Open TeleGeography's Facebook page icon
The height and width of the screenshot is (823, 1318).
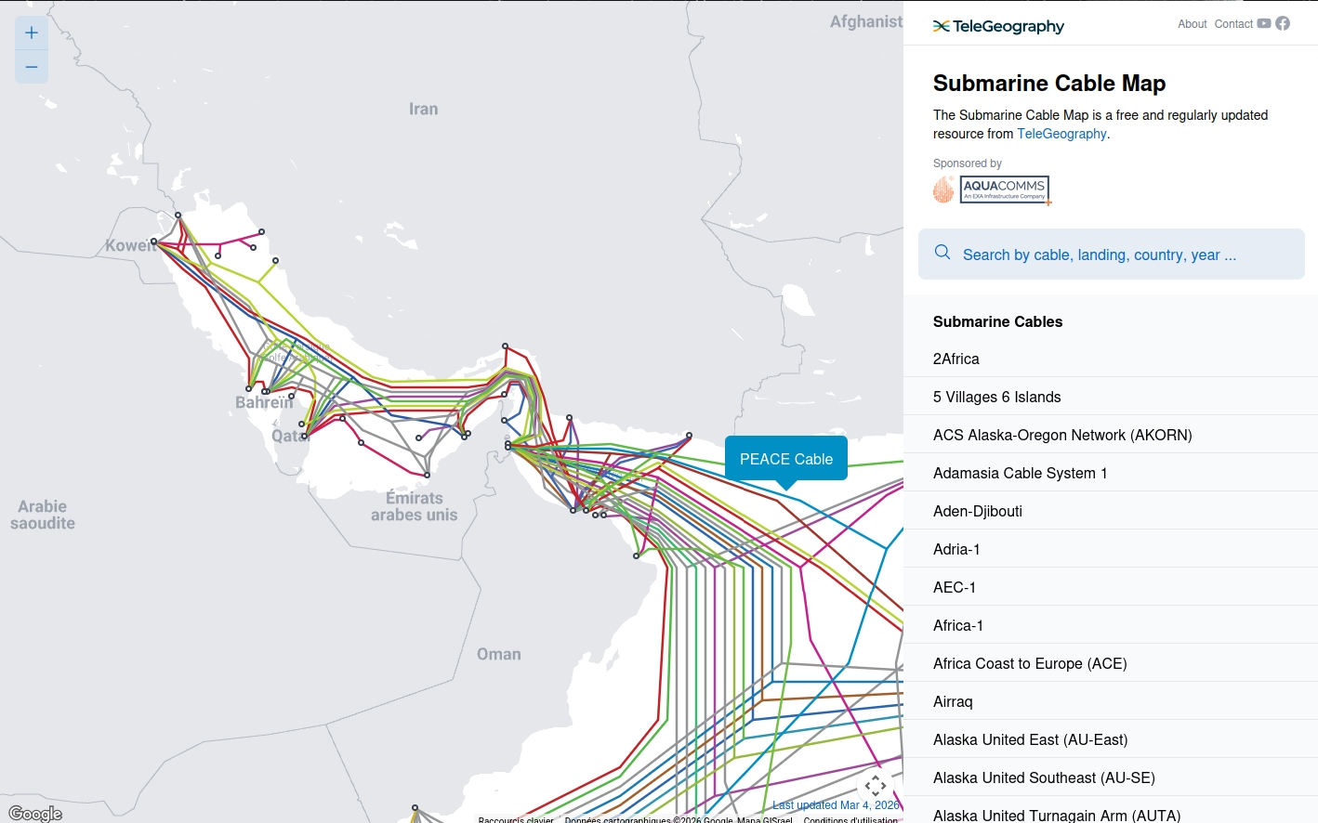click(1283, 24)
